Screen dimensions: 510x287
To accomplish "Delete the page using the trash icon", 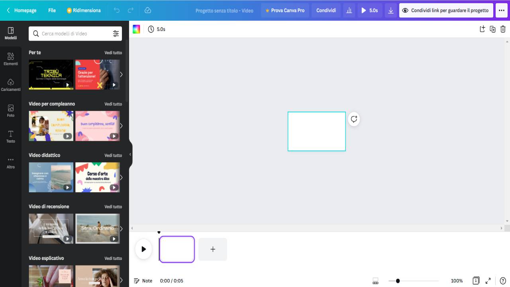I will point(503,29).
